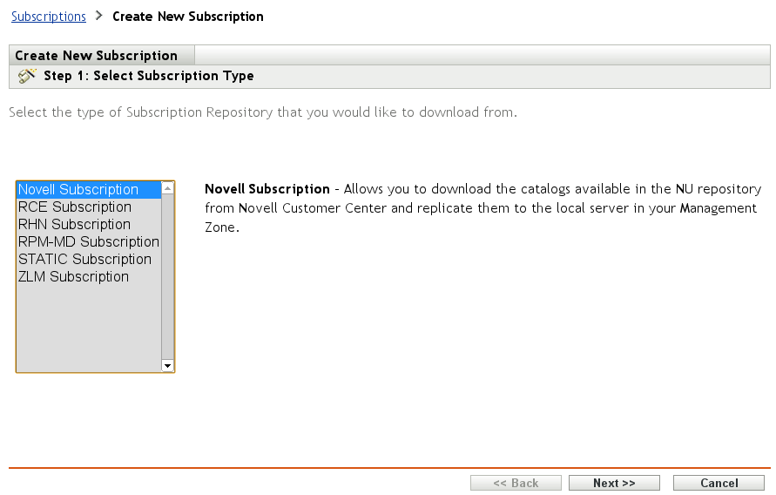This screenshot has height=495, width=776.
Task: Select Novell Subscription in the list
Action: (x=78, y=190)
